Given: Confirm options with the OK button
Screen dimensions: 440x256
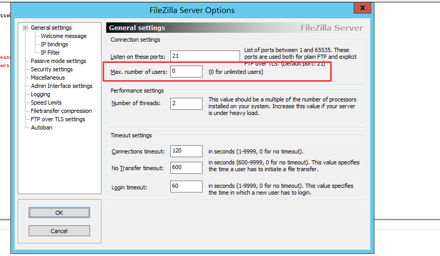Looking at the screenshot, I should [59, 212].
